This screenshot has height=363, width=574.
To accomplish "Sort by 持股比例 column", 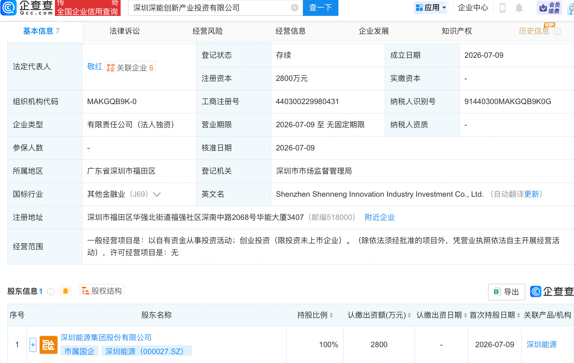I will click(x=331, y=315).
